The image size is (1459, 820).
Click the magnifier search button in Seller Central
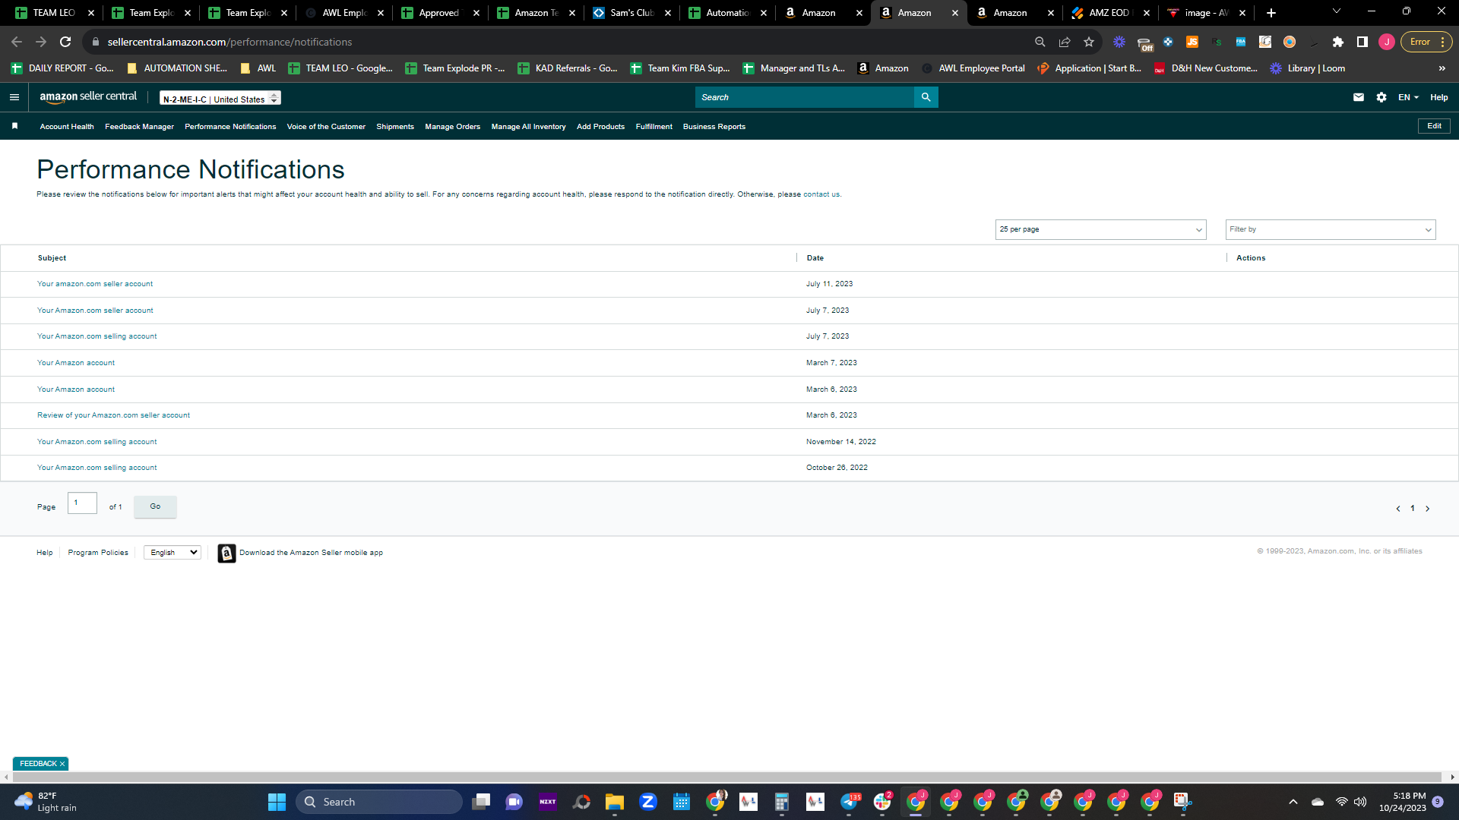926,97
